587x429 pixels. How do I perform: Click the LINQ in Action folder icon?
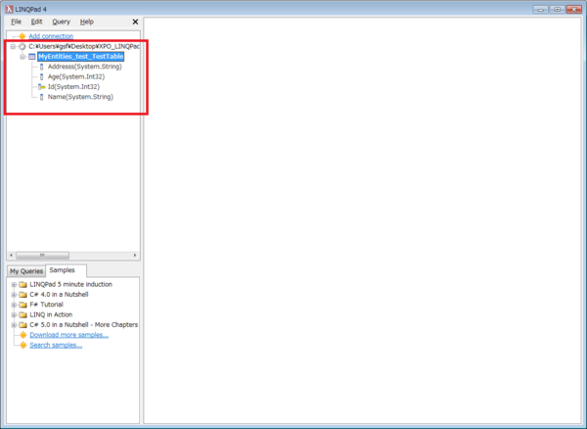(23, 314)
